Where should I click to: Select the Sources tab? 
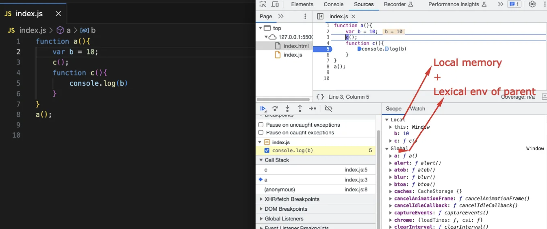pyautogui.click(x=364, y=4)
